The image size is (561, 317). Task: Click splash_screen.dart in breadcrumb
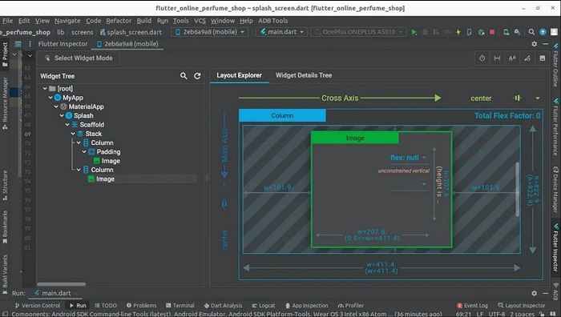(131, 32)
